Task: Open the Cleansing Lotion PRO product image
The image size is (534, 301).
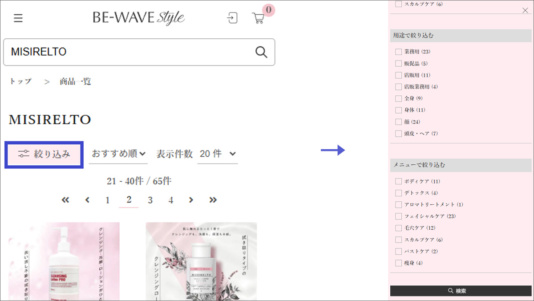Action: tap(64, 261)
